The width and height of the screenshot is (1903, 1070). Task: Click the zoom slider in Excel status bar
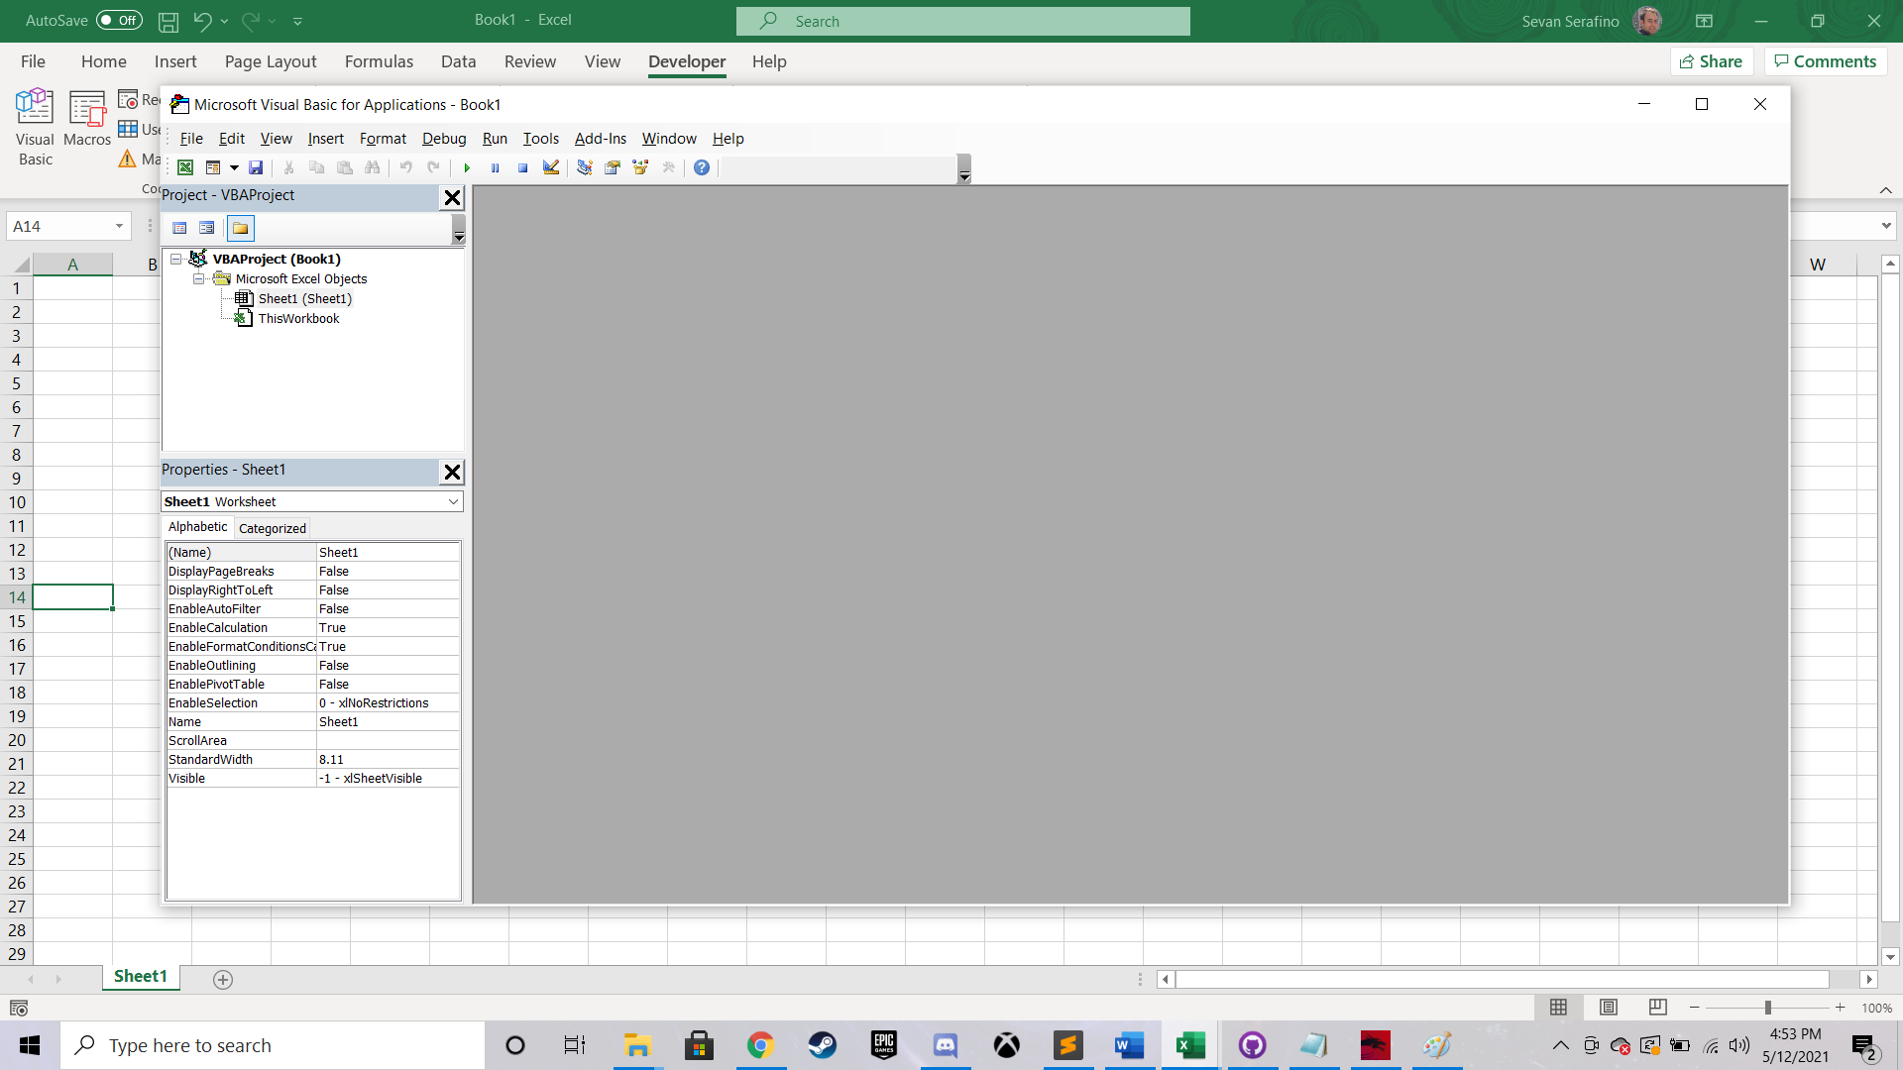pyautogui.click(x=1767, y=1008)
